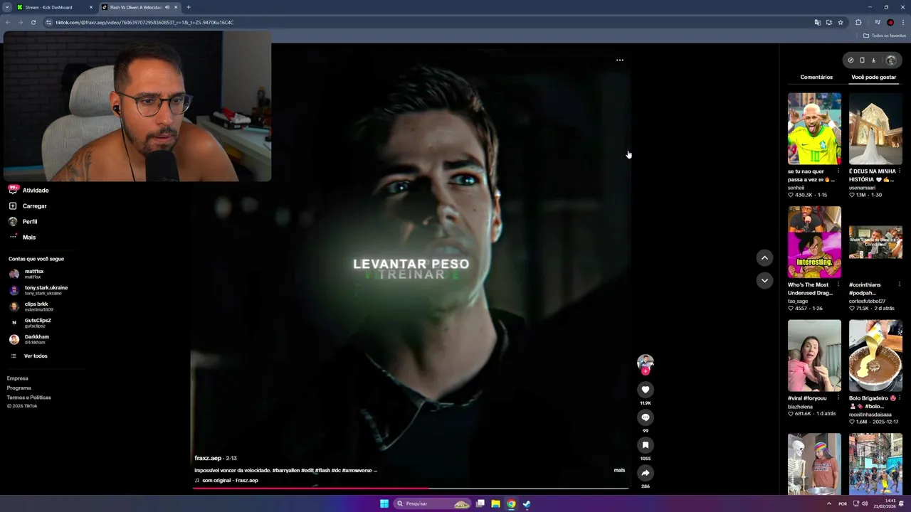Open the profile avatar in the top pill

point(890,60)
